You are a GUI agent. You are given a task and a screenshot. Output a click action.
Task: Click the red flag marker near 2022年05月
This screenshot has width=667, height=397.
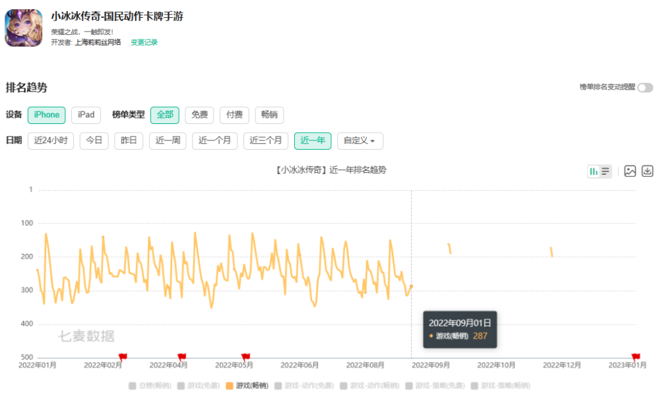[x=245, y=356]
